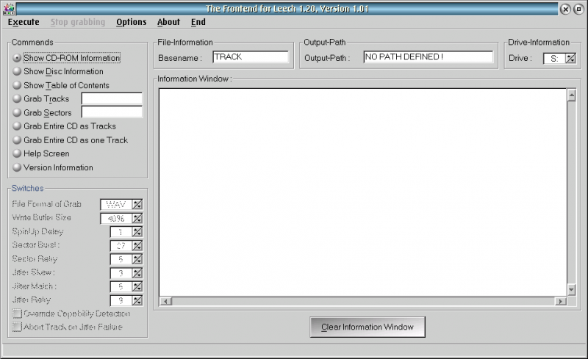Select Show CD-ROM Information radio button
The image size is (588, 359).
point(17,58)
